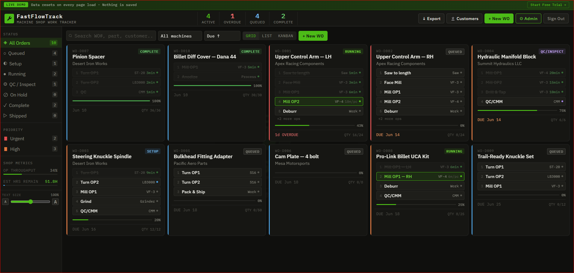Viewport: 574px width, 273px height.
Task: Switch to GRID view
Action: click(251, 36)
